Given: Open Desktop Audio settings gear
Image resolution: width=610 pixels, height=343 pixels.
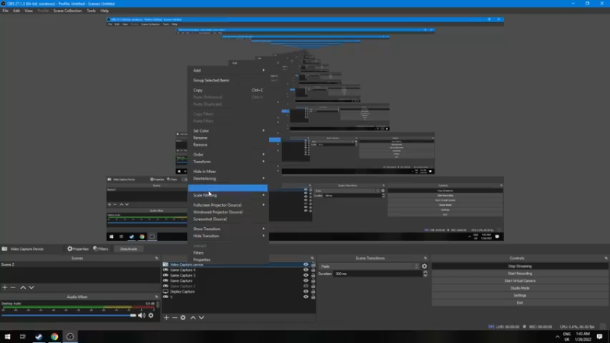Looking at the screenshot, I should pyautogui.click(x=151, y=316).
